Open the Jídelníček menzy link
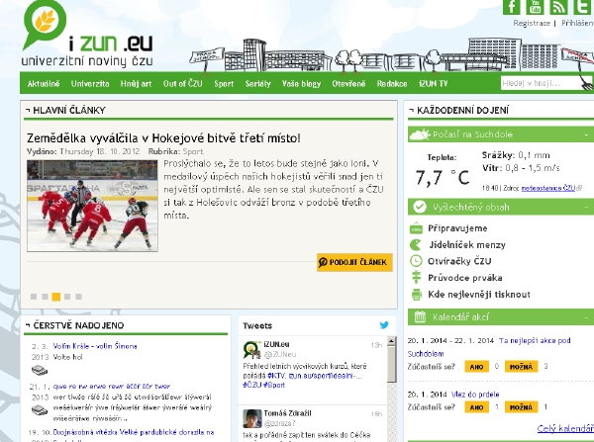Viewport: 594px width, 442px height. pyautogui.click(x=467, y=245)
